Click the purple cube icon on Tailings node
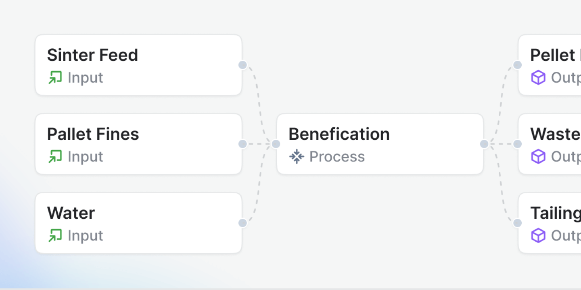The width and height of the screenshot is (581, 290). pyautogui.click(x=538, y=235)
